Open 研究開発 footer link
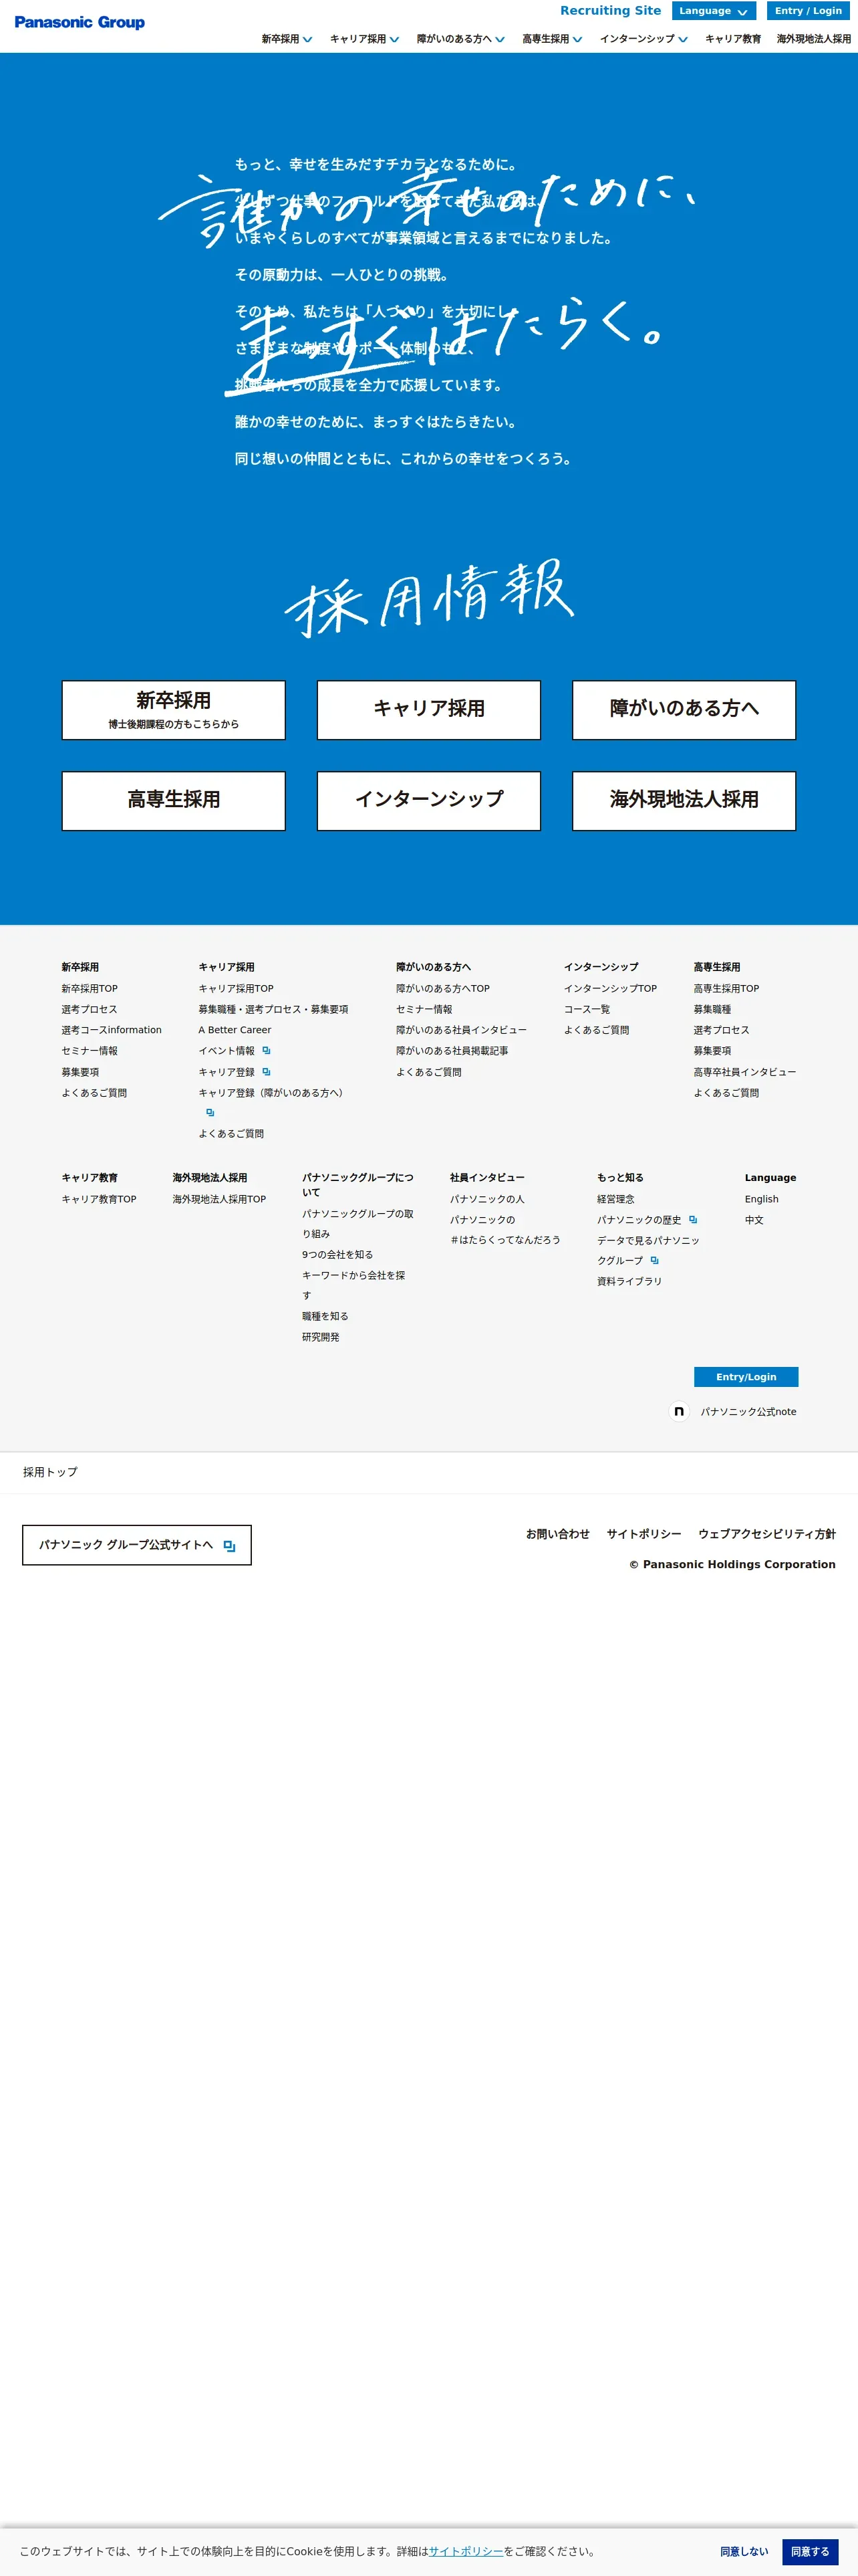 pos(321,1337)
